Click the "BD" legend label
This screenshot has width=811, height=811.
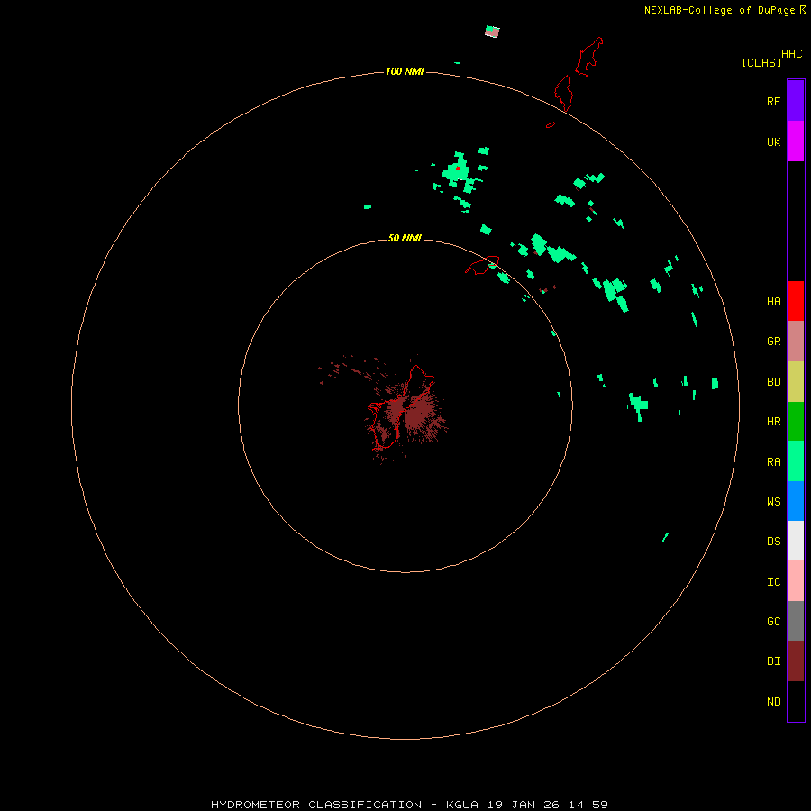point(773,382)
